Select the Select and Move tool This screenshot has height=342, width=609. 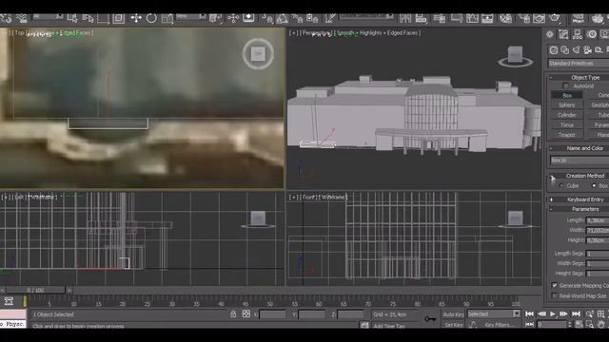click(x=136, y=18)
